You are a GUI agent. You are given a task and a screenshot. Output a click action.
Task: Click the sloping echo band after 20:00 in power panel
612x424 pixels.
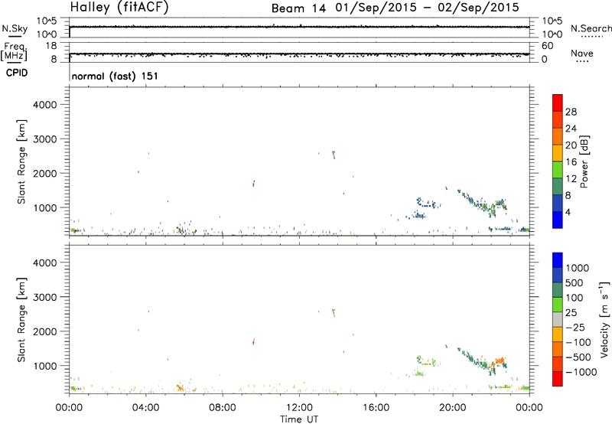coord(475,202)
